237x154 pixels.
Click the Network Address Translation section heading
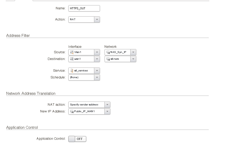[31, 93]
